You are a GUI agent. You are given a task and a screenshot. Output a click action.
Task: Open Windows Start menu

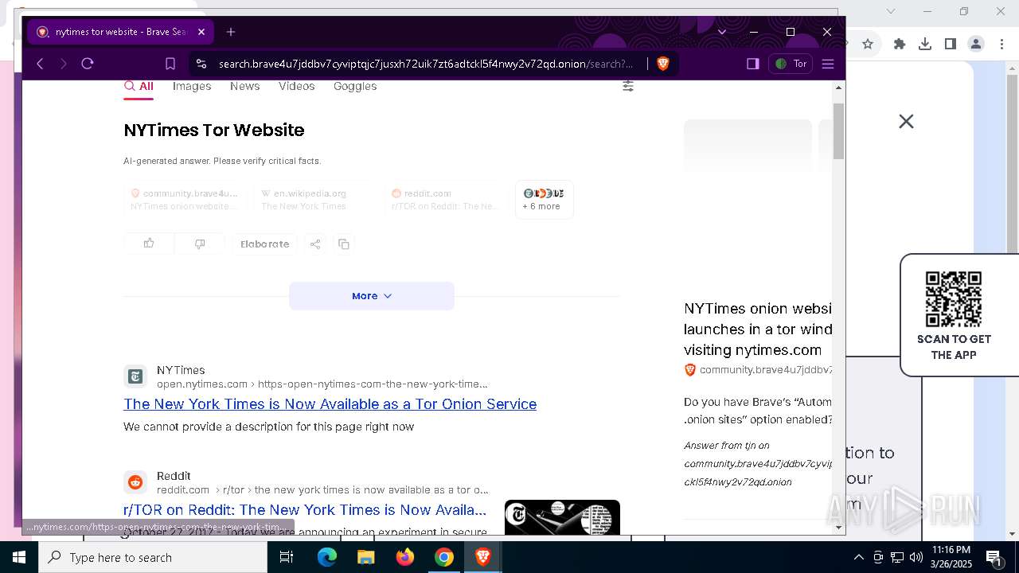[19, 557]
